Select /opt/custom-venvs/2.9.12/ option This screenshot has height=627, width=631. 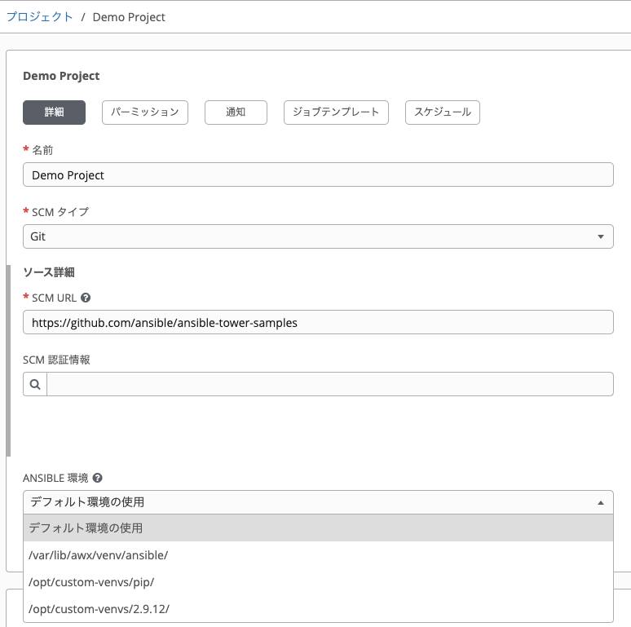point(318,609)
